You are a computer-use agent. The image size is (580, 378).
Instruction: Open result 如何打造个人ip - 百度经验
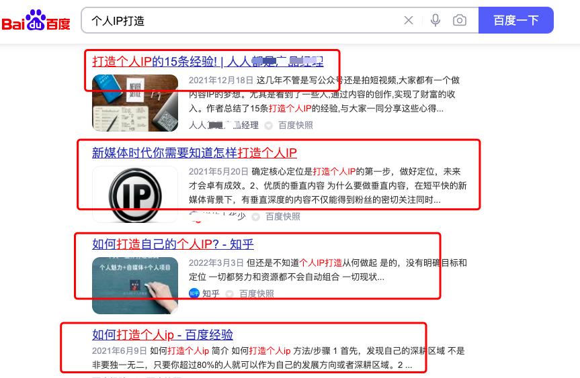tap(163, 335)
